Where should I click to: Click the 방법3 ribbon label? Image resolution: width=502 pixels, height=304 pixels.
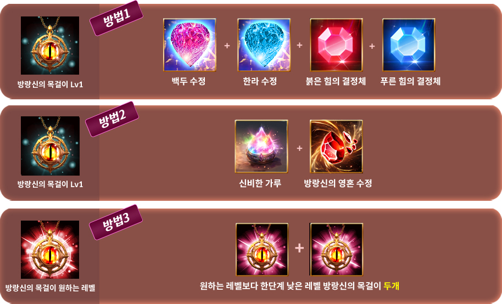tap(116, 222)
